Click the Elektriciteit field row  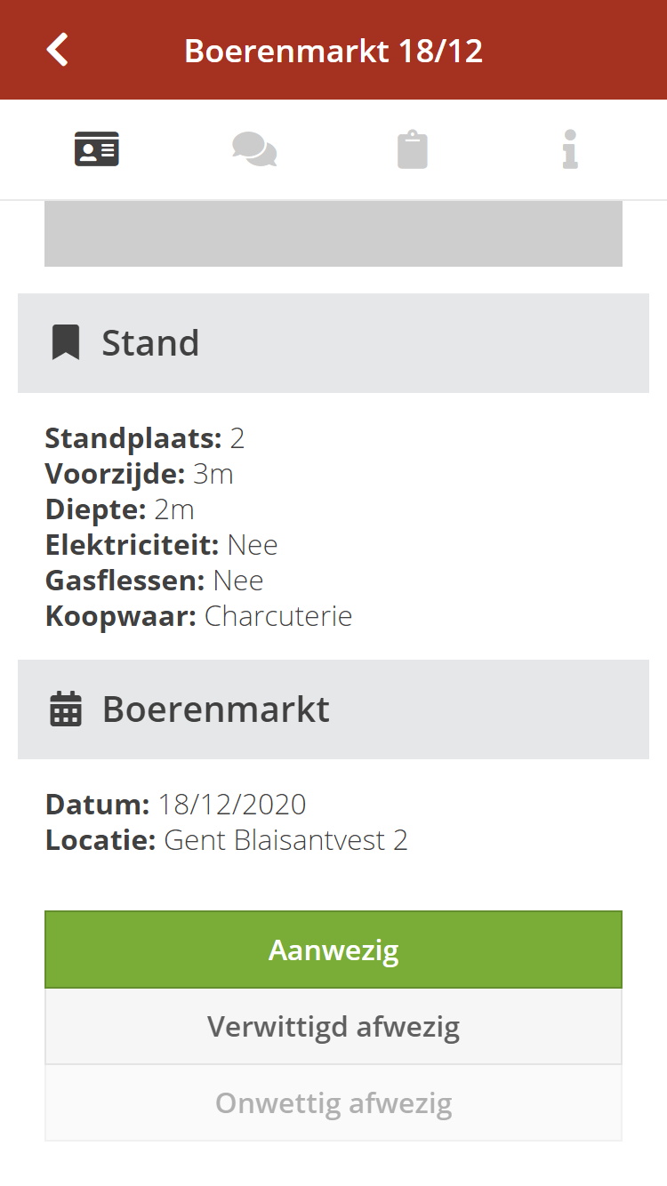tap(161, 545)
